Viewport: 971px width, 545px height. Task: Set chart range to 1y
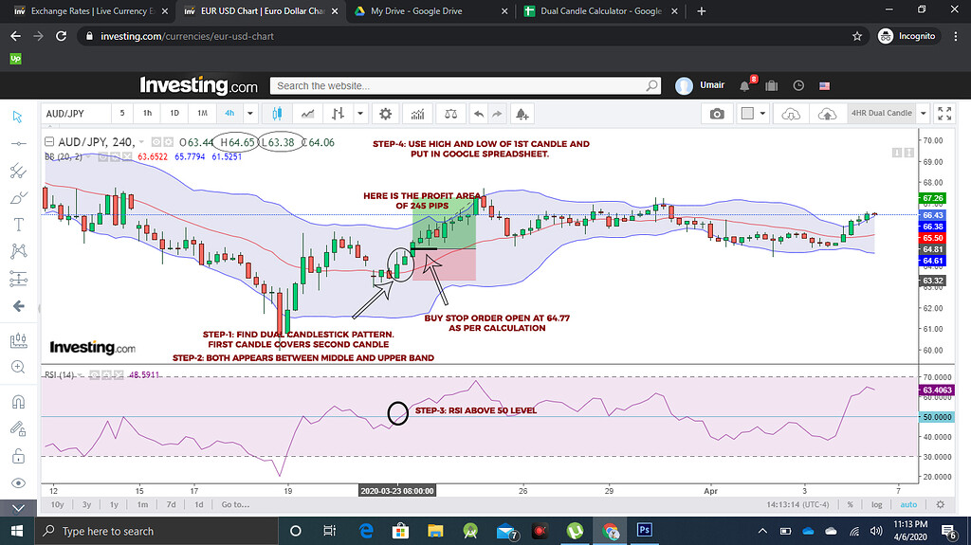tap(113, 504)
